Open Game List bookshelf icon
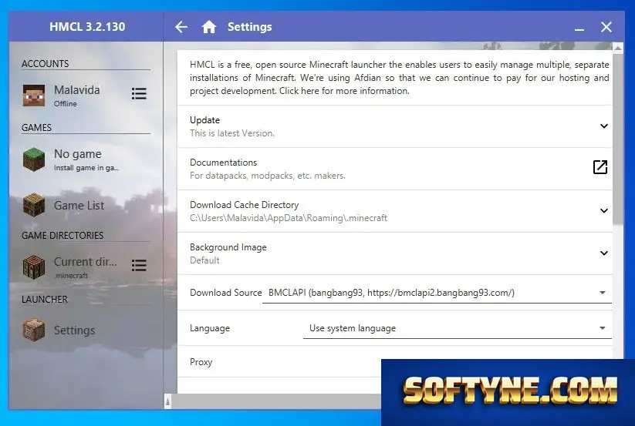This screenshot has height=426, width=635. click(34, 206)
